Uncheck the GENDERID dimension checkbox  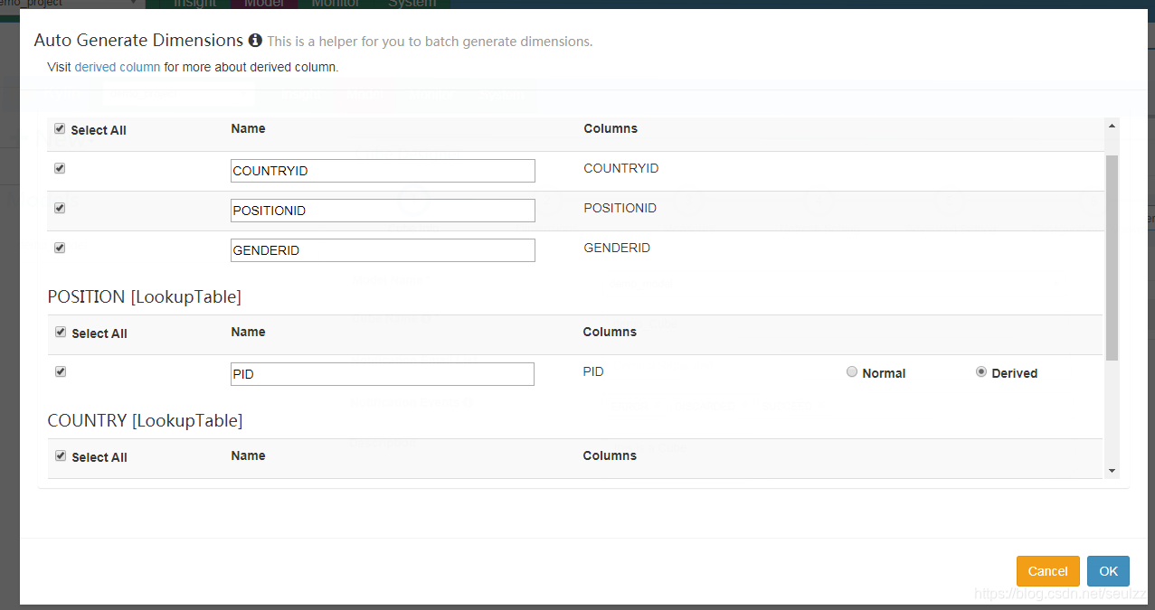61,248
